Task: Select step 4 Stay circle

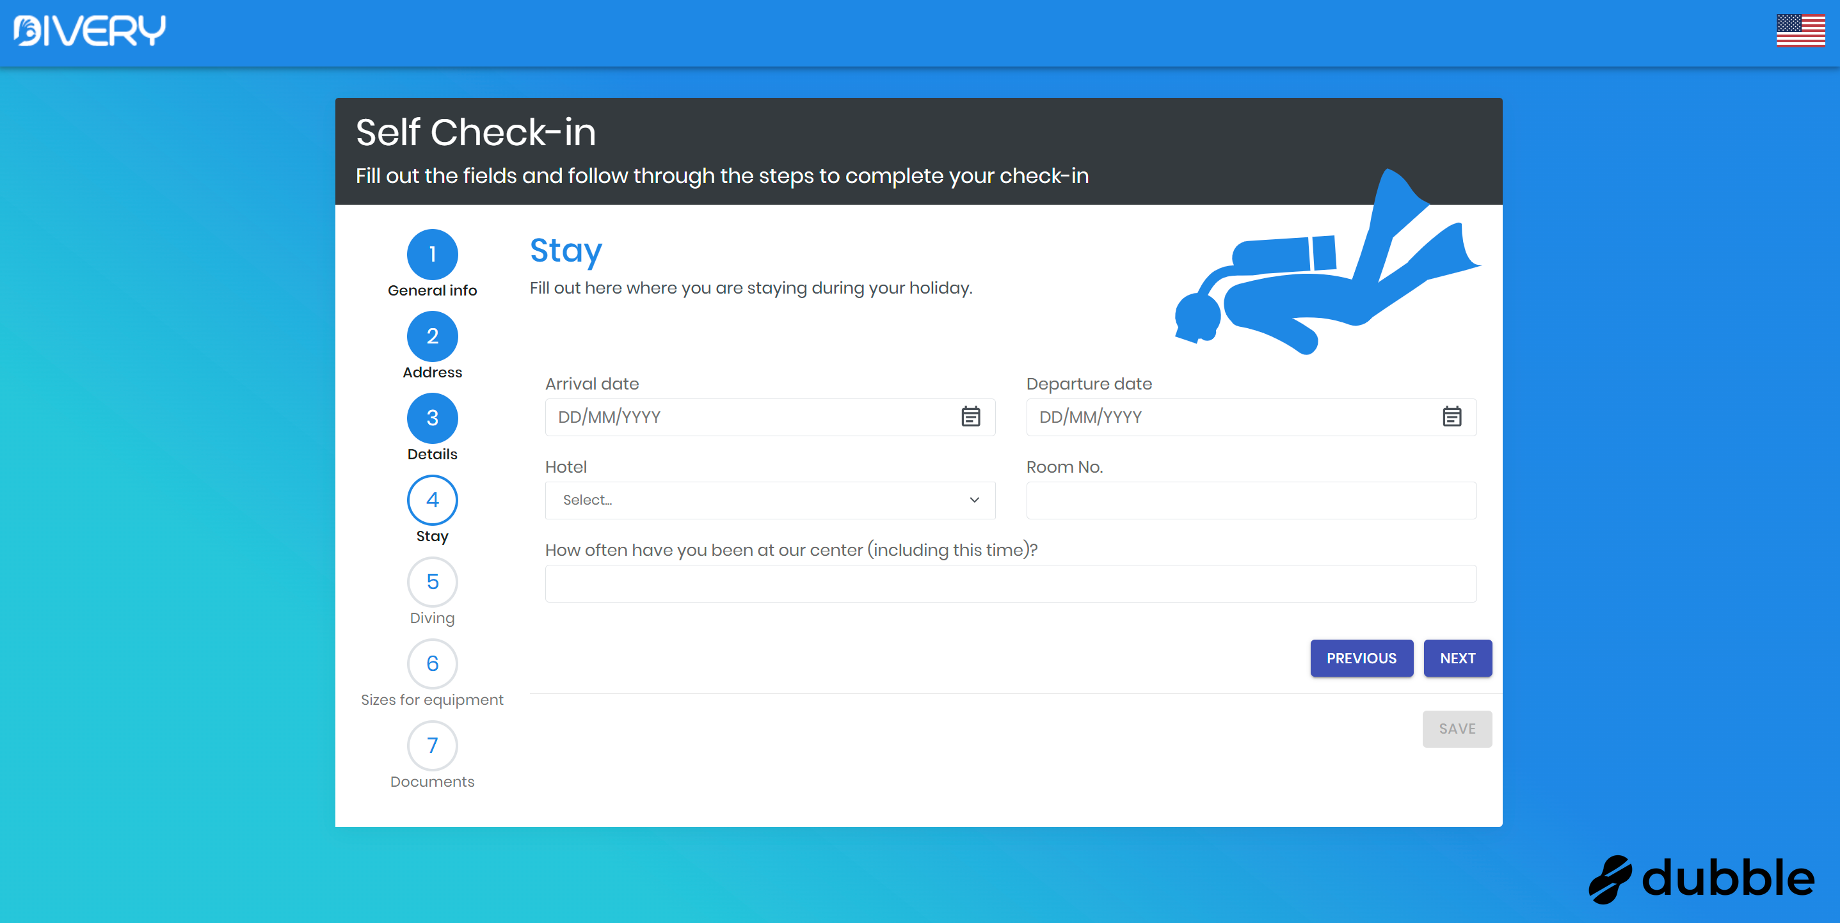Action: point(432,500)
